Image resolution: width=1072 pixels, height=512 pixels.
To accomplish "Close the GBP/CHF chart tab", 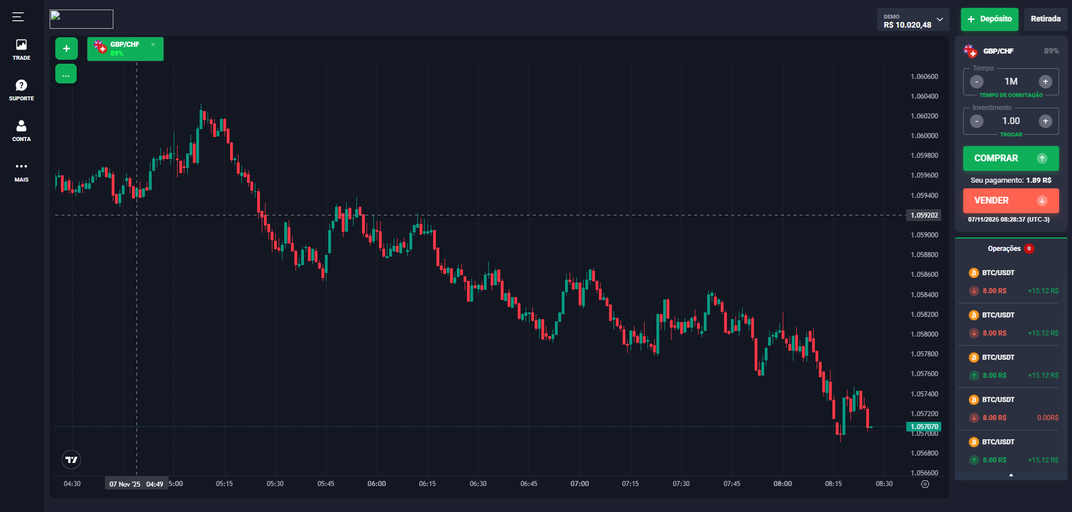I will 153,44.
